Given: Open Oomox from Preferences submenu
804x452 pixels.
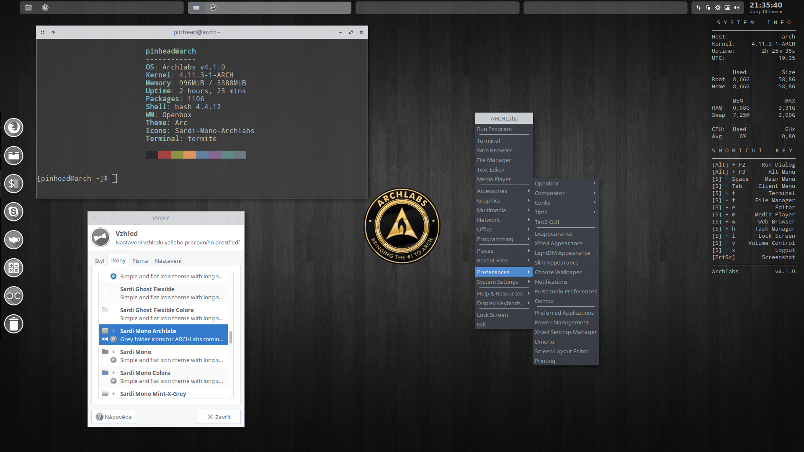Looking at the screenshot, I should [x=565, y=301].
